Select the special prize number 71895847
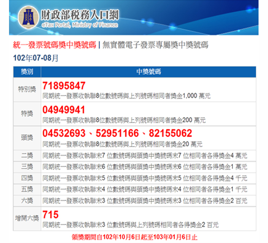This screenshot has height=243, width=268. tap(64, 86)
